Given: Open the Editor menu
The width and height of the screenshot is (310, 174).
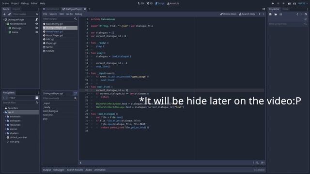Looking at the screenshot, I should coord(34,3).
